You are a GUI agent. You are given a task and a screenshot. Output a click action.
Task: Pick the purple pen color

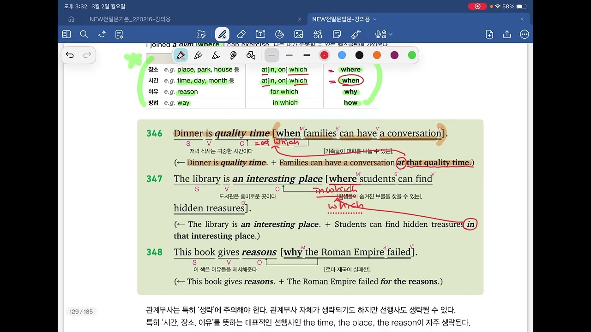(394, 55)
